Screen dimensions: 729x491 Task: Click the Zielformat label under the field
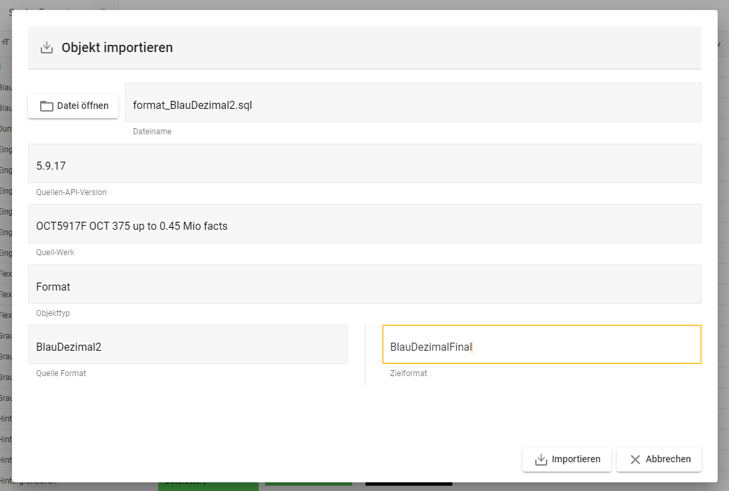[x=408, y=373]
